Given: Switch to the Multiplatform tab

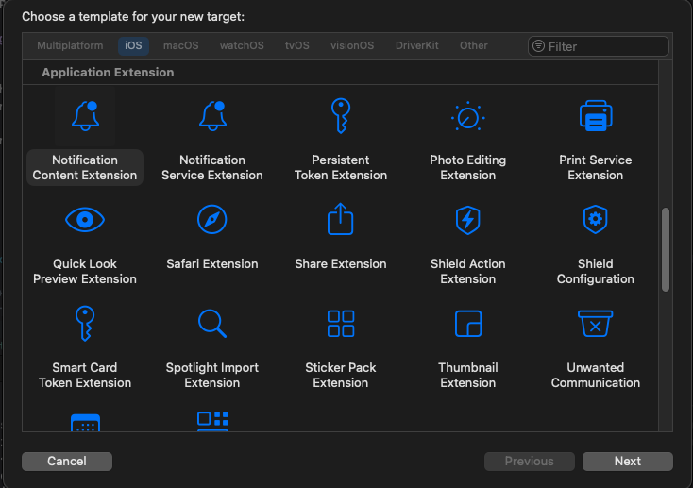Looking at the screenshot, I should click(x=70, y=45).
